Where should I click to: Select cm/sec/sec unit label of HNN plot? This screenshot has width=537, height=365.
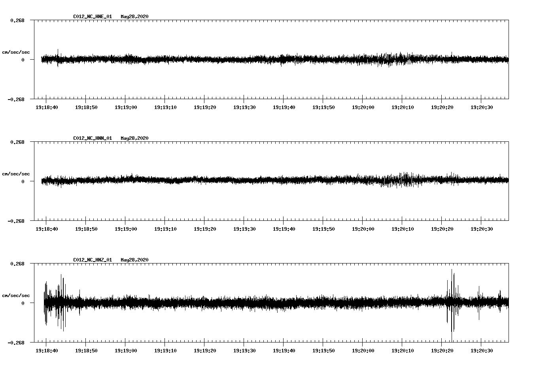(16, 174)
